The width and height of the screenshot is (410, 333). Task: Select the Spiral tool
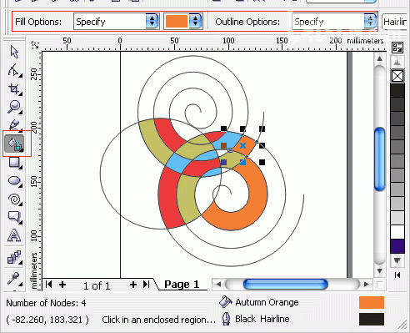[x=15, y=199]
